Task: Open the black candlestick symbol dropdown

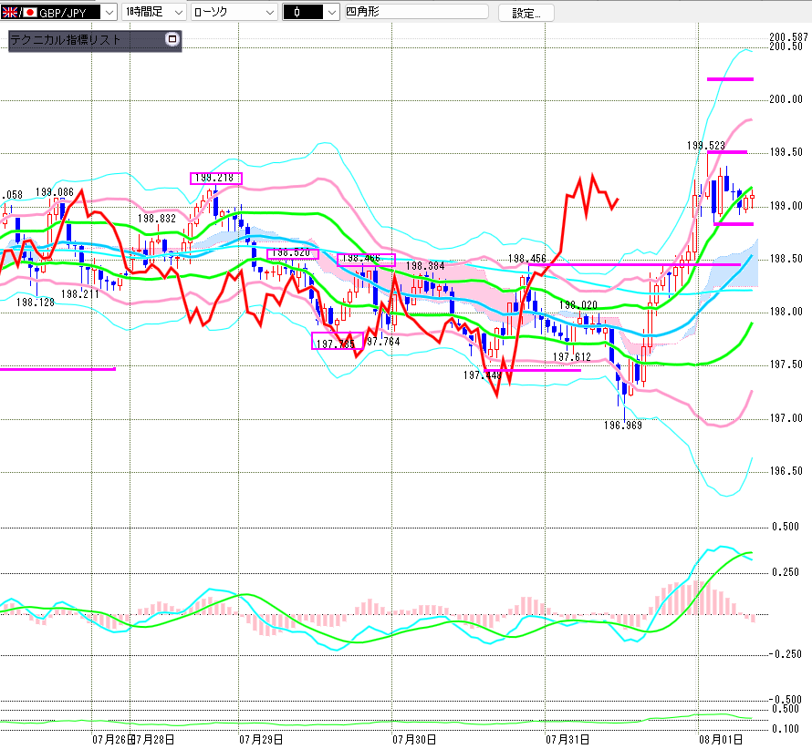Action: click(311, 12)
